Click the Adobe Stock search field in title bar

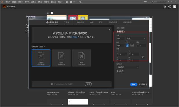158,2
